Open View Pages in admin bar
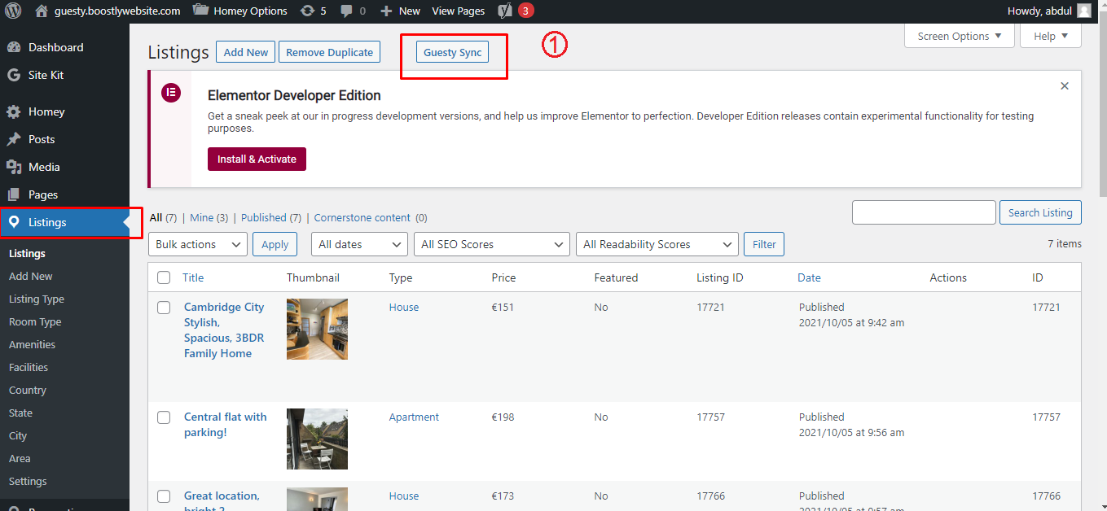Image resolution: width=1107 pixels, height=511 pixels. pos(458,11)
